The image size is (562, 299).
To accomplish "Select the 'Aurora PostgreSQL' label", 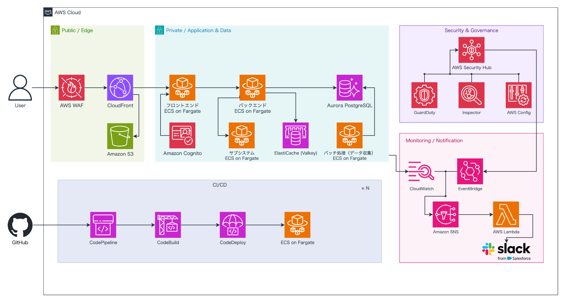I will pos(350,106).
